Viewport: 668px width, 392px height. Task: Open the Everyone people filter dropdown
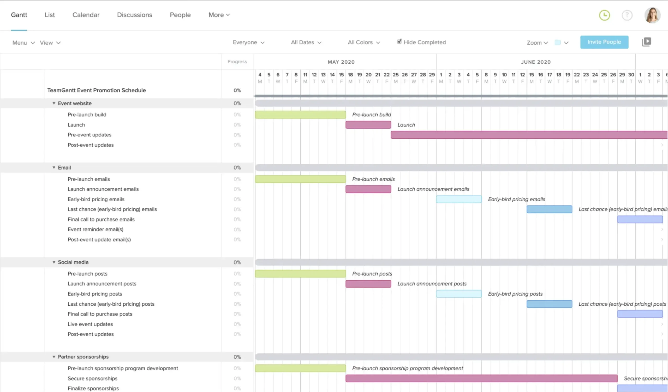[248, 42]
